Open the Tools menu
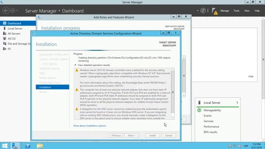The height and width of the screenshot is (149, 265). pos(236,11)
